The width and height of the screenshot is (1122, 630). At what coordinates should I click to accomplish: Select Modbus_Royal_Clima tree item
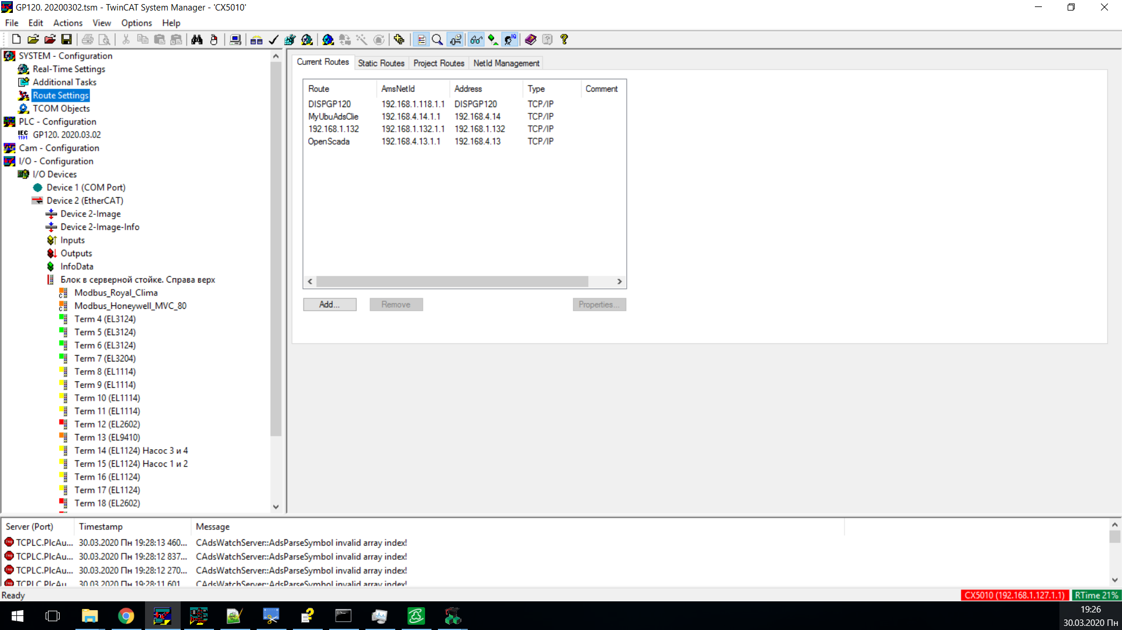tap(116, 292)
